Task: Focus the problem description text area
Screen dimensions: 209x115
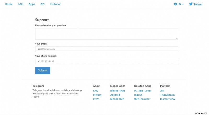Action: pyautogui.click(x=106, y=34)
